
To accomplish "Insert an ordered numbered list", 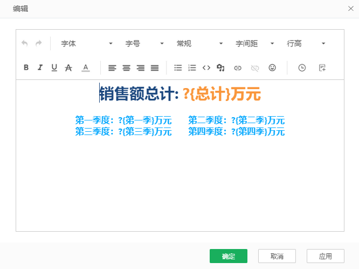I will click(x=192, y=68).
